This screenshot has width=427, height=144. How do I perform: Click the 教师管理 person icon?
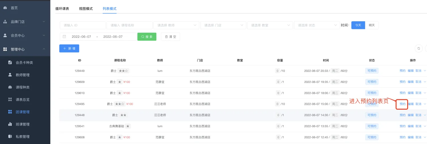click(x=10, y=75)
